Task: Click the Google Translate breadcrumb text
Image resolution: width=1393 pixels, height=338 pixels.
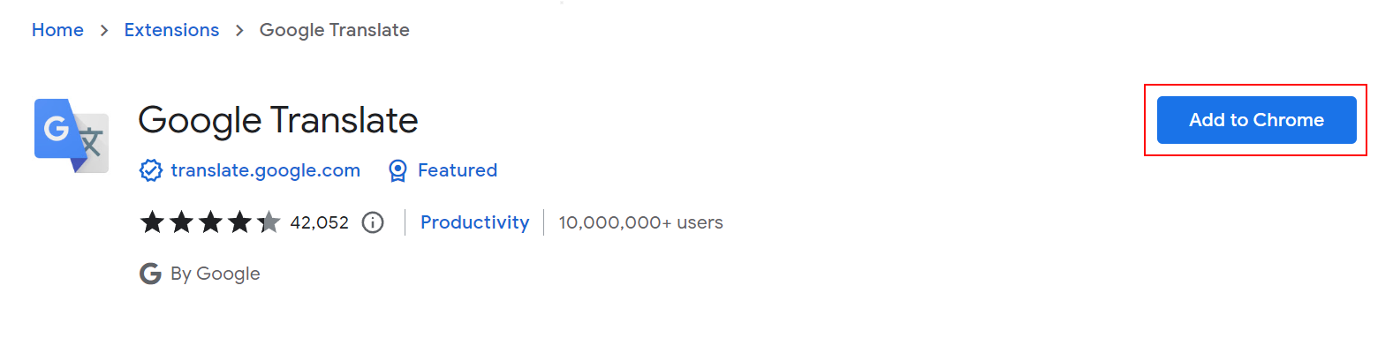Action: (x=335, y=30)
